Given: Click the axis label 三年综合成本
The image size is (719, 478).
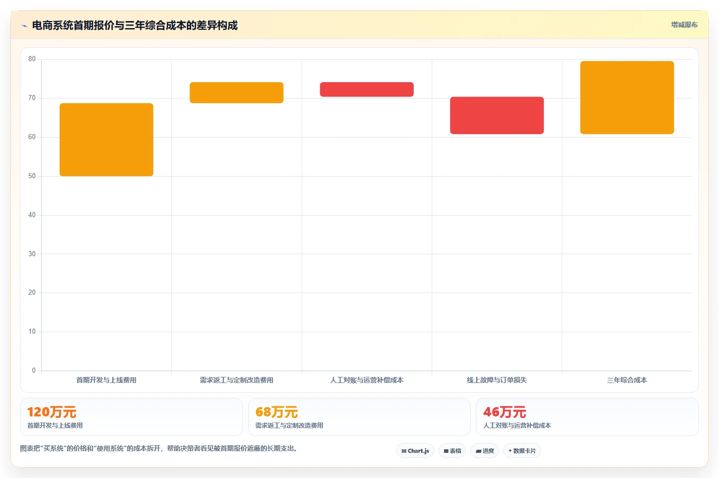Looking at the screenshot, I should pyautogui.click(x=627, y=380).
